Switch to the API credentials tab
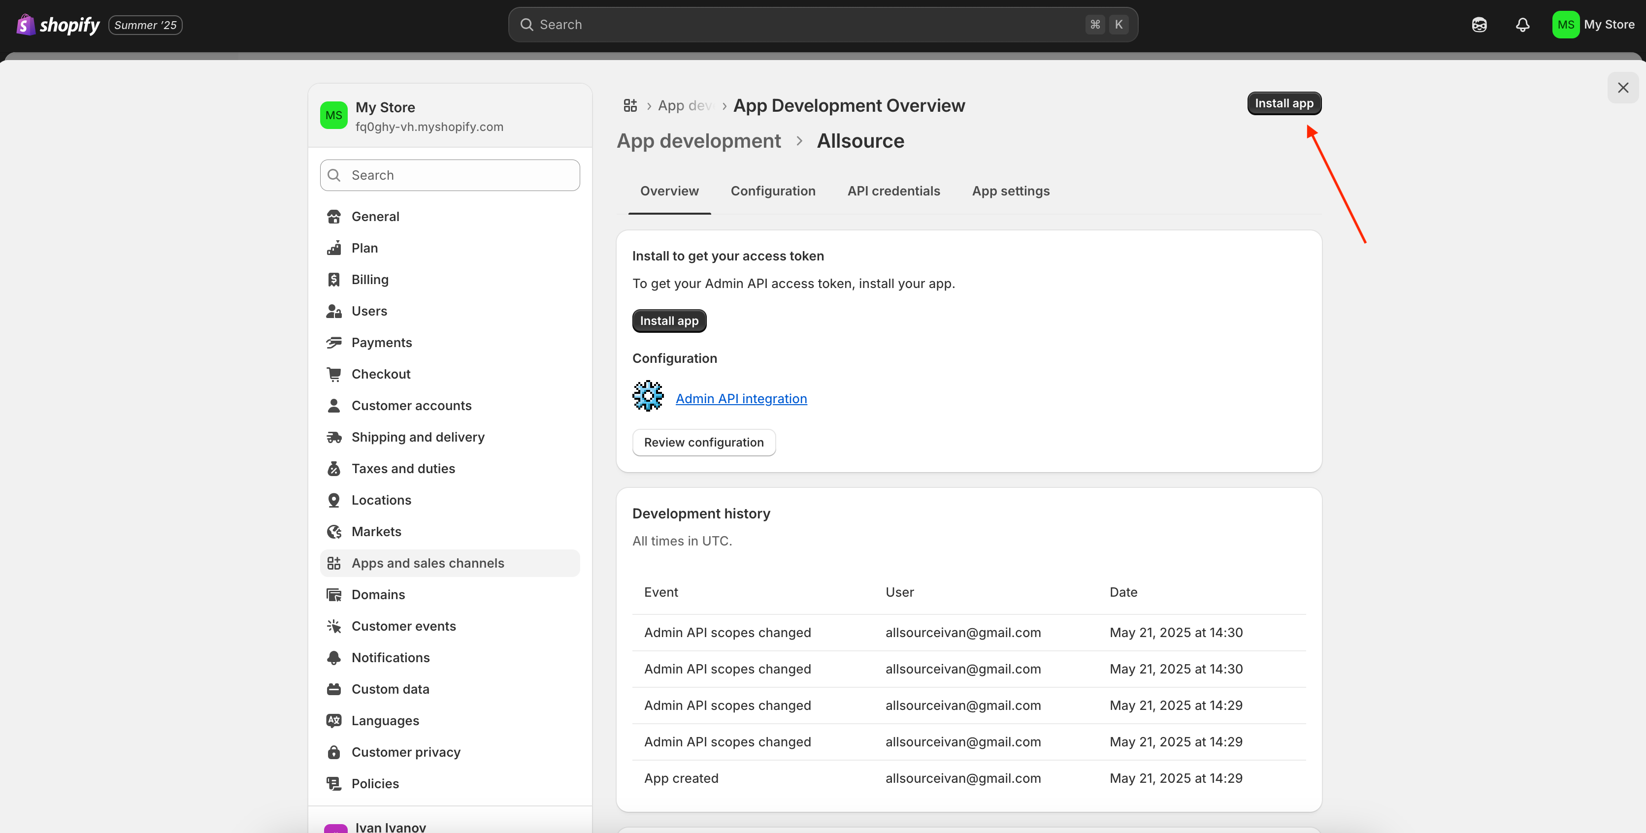This screenshot has height=833, width=1646. tap(893, 191)
